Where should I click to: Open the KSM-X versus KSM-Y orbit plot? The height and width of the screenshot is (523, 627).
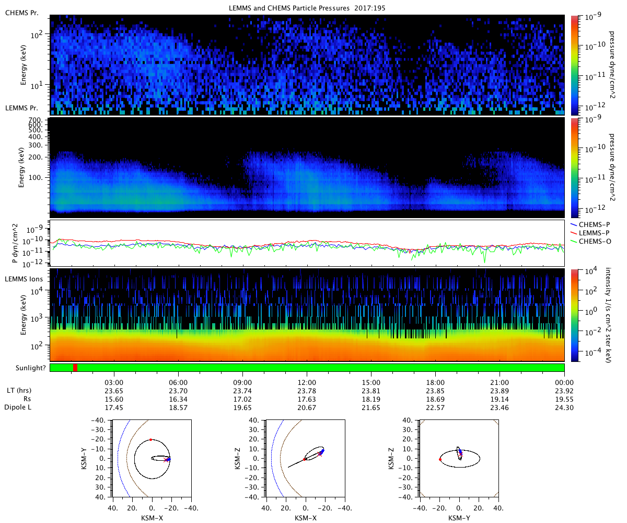point(152,458)
